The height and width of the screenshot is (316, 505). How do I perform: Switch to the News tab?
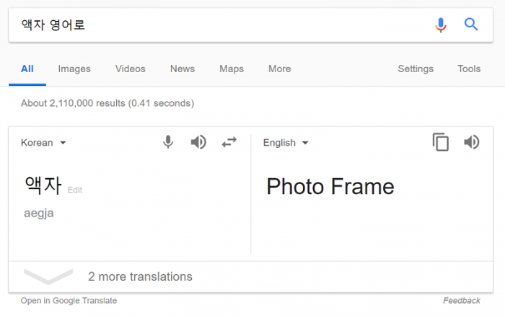point(183,69)
